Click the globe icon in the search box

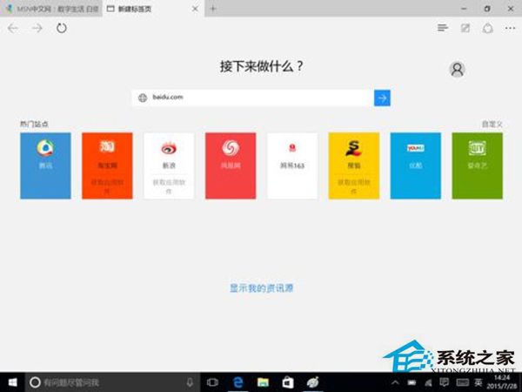(x=143, y=98)
